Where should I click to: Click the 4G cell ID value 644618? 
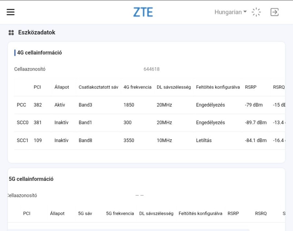(x=151, y=69)
